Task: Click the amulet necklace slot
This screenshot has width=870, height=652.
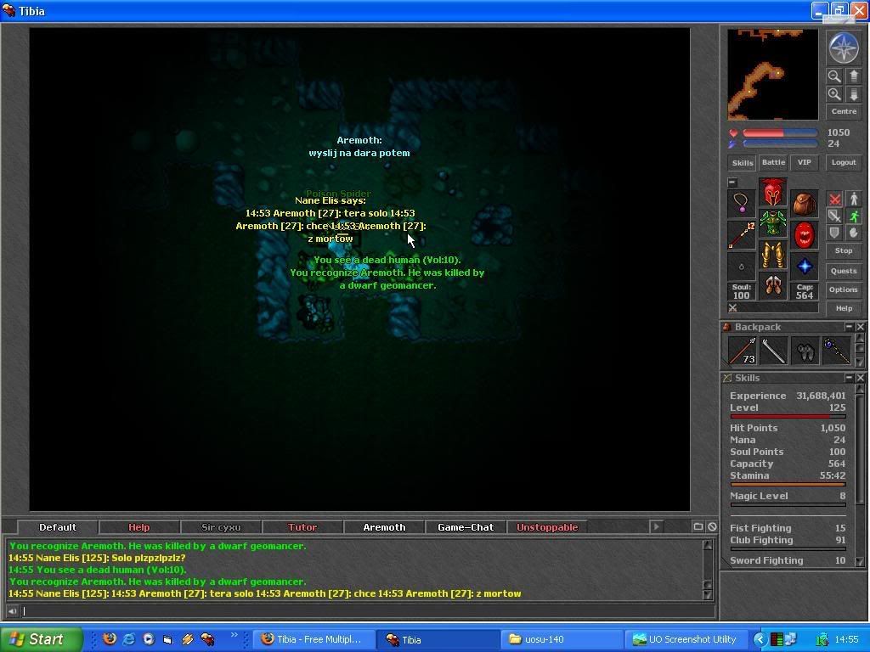Action: pos(741,203)
